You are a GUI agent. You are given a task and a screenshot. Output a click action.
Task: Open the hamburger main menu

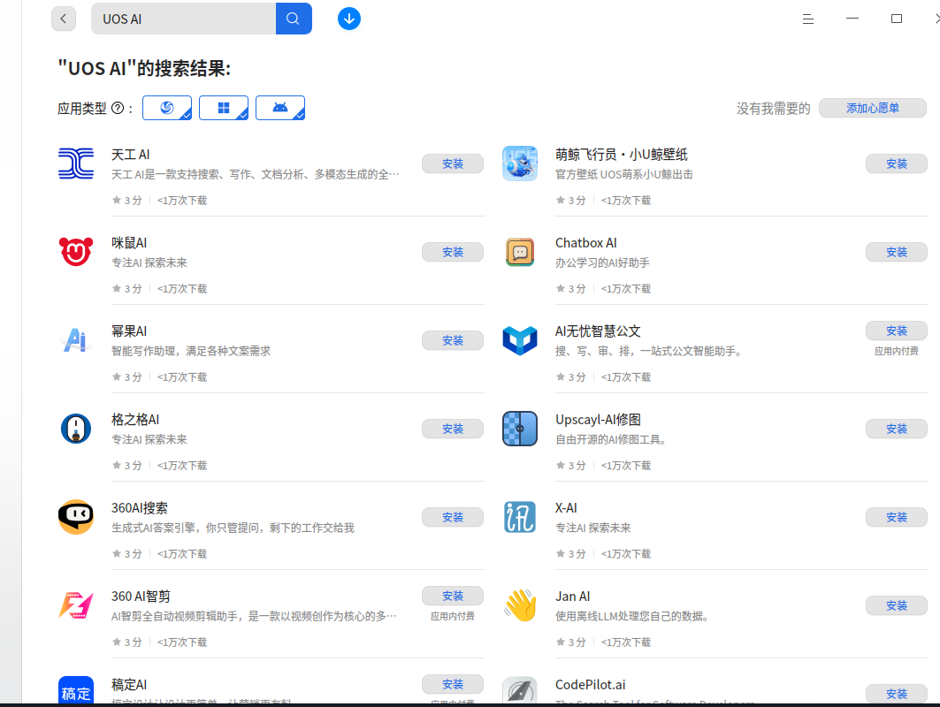[x=808, y=19]
